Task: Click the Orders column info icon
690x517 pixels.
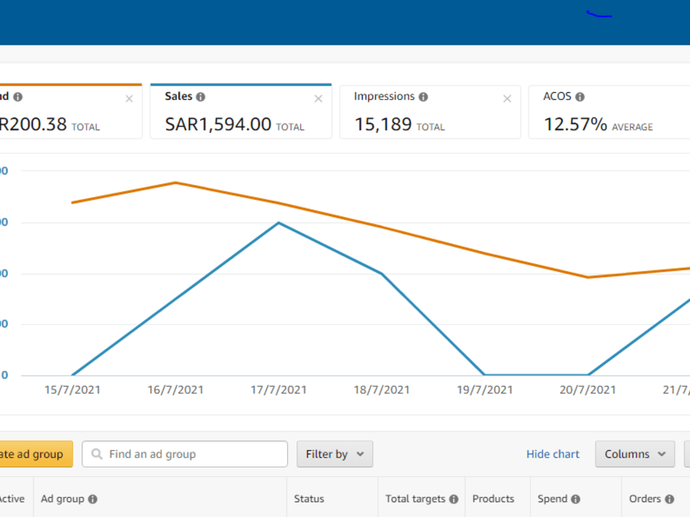Action: (x=669, y=499)
